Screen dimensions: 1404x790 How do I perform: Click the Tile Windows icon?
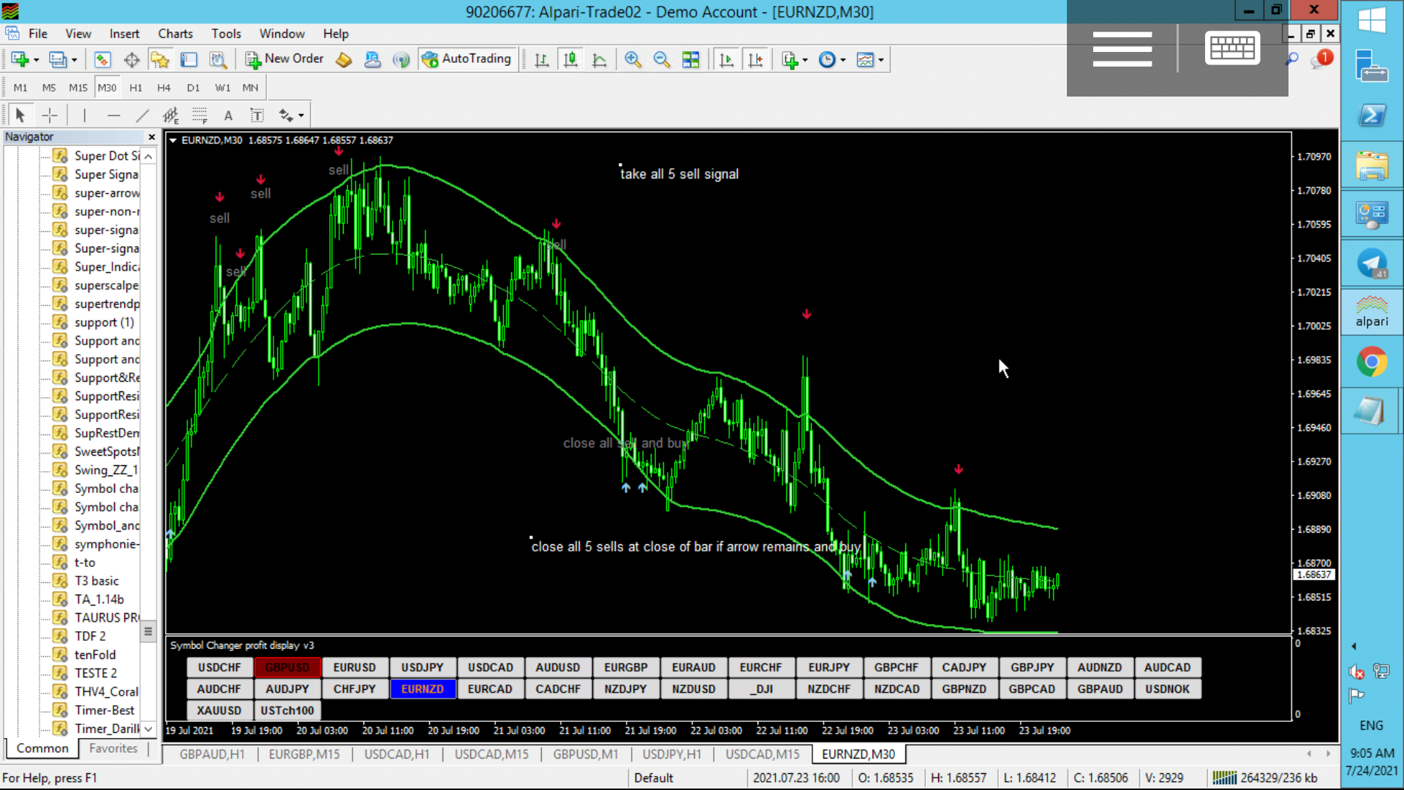pos(691,60)
